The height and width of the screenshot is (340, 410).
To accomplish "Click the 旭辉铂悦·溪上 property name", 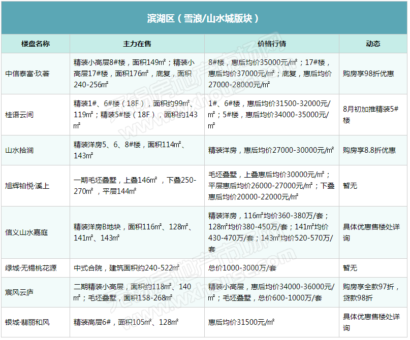I will click(x=27, y=186).
